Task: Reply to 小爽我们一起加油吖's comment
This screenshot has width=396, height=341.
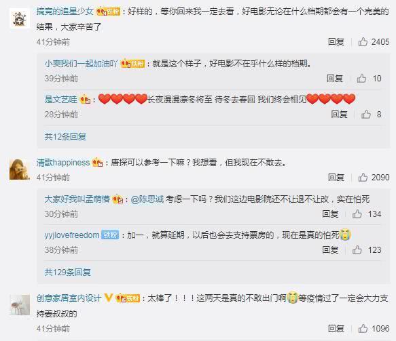Action: [335, 79]
